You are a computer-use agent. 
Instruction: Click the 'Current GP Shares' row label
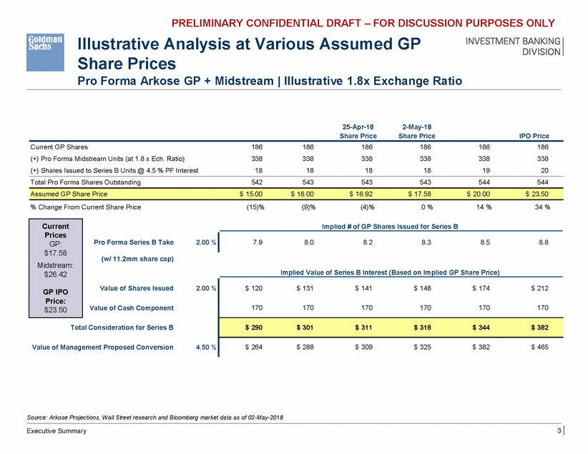point(59,147)
